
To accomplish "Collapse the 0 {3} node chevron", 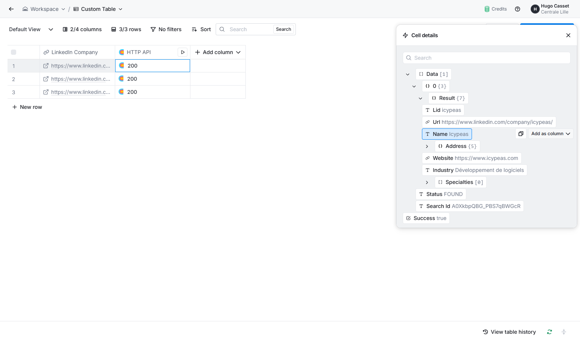I will [x=414, y=86].
